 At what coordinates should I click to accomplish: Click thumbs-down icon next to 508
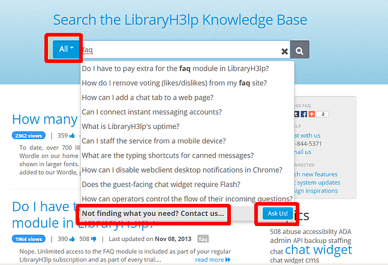click(x=94, y=239)
